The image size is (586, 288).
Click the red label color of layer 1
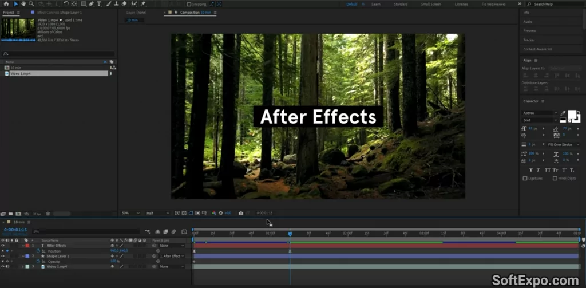(27, 246)
